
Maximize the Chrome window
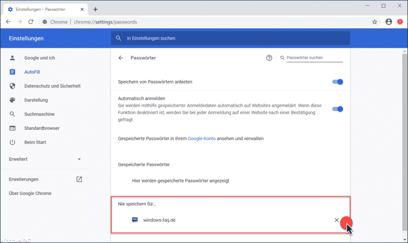[x=384, y=6]
